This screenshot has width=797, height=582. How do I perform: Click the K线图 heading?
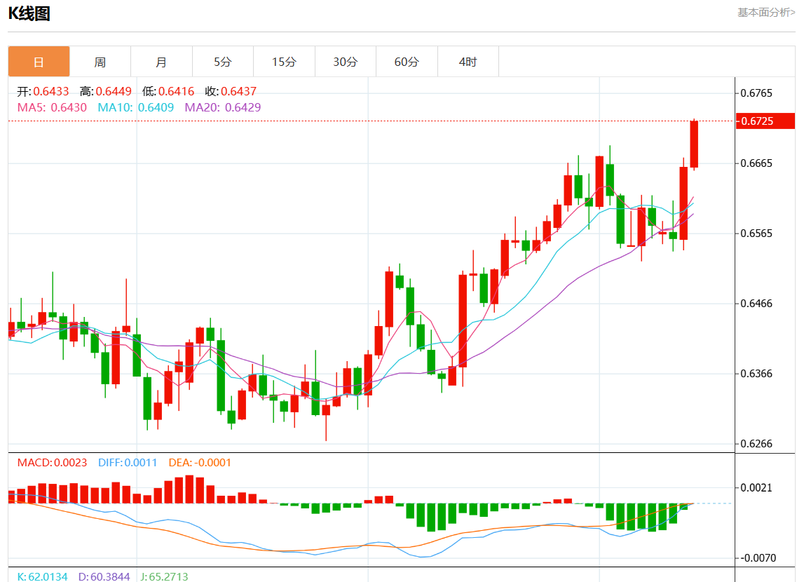point(29,13)
